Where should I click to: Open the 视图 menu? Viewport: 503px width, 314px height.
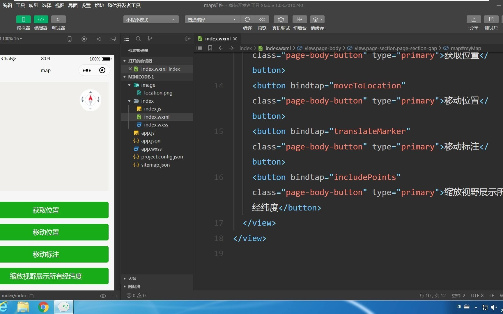point(60,5)
